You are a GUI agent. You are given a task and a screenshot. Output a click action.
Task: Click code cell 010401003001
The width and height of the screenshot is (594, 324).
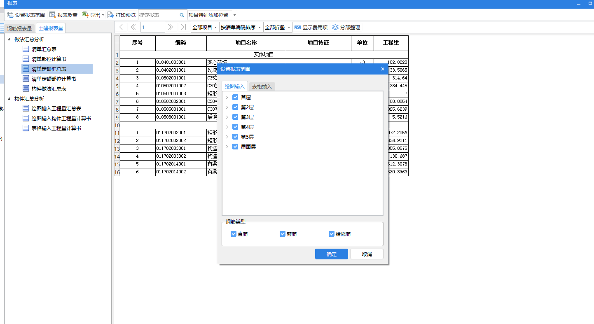pos(181,63)
